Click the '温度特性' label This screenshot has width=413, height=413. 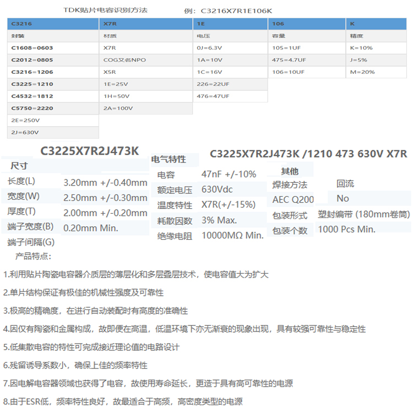[x=175, y=205]
